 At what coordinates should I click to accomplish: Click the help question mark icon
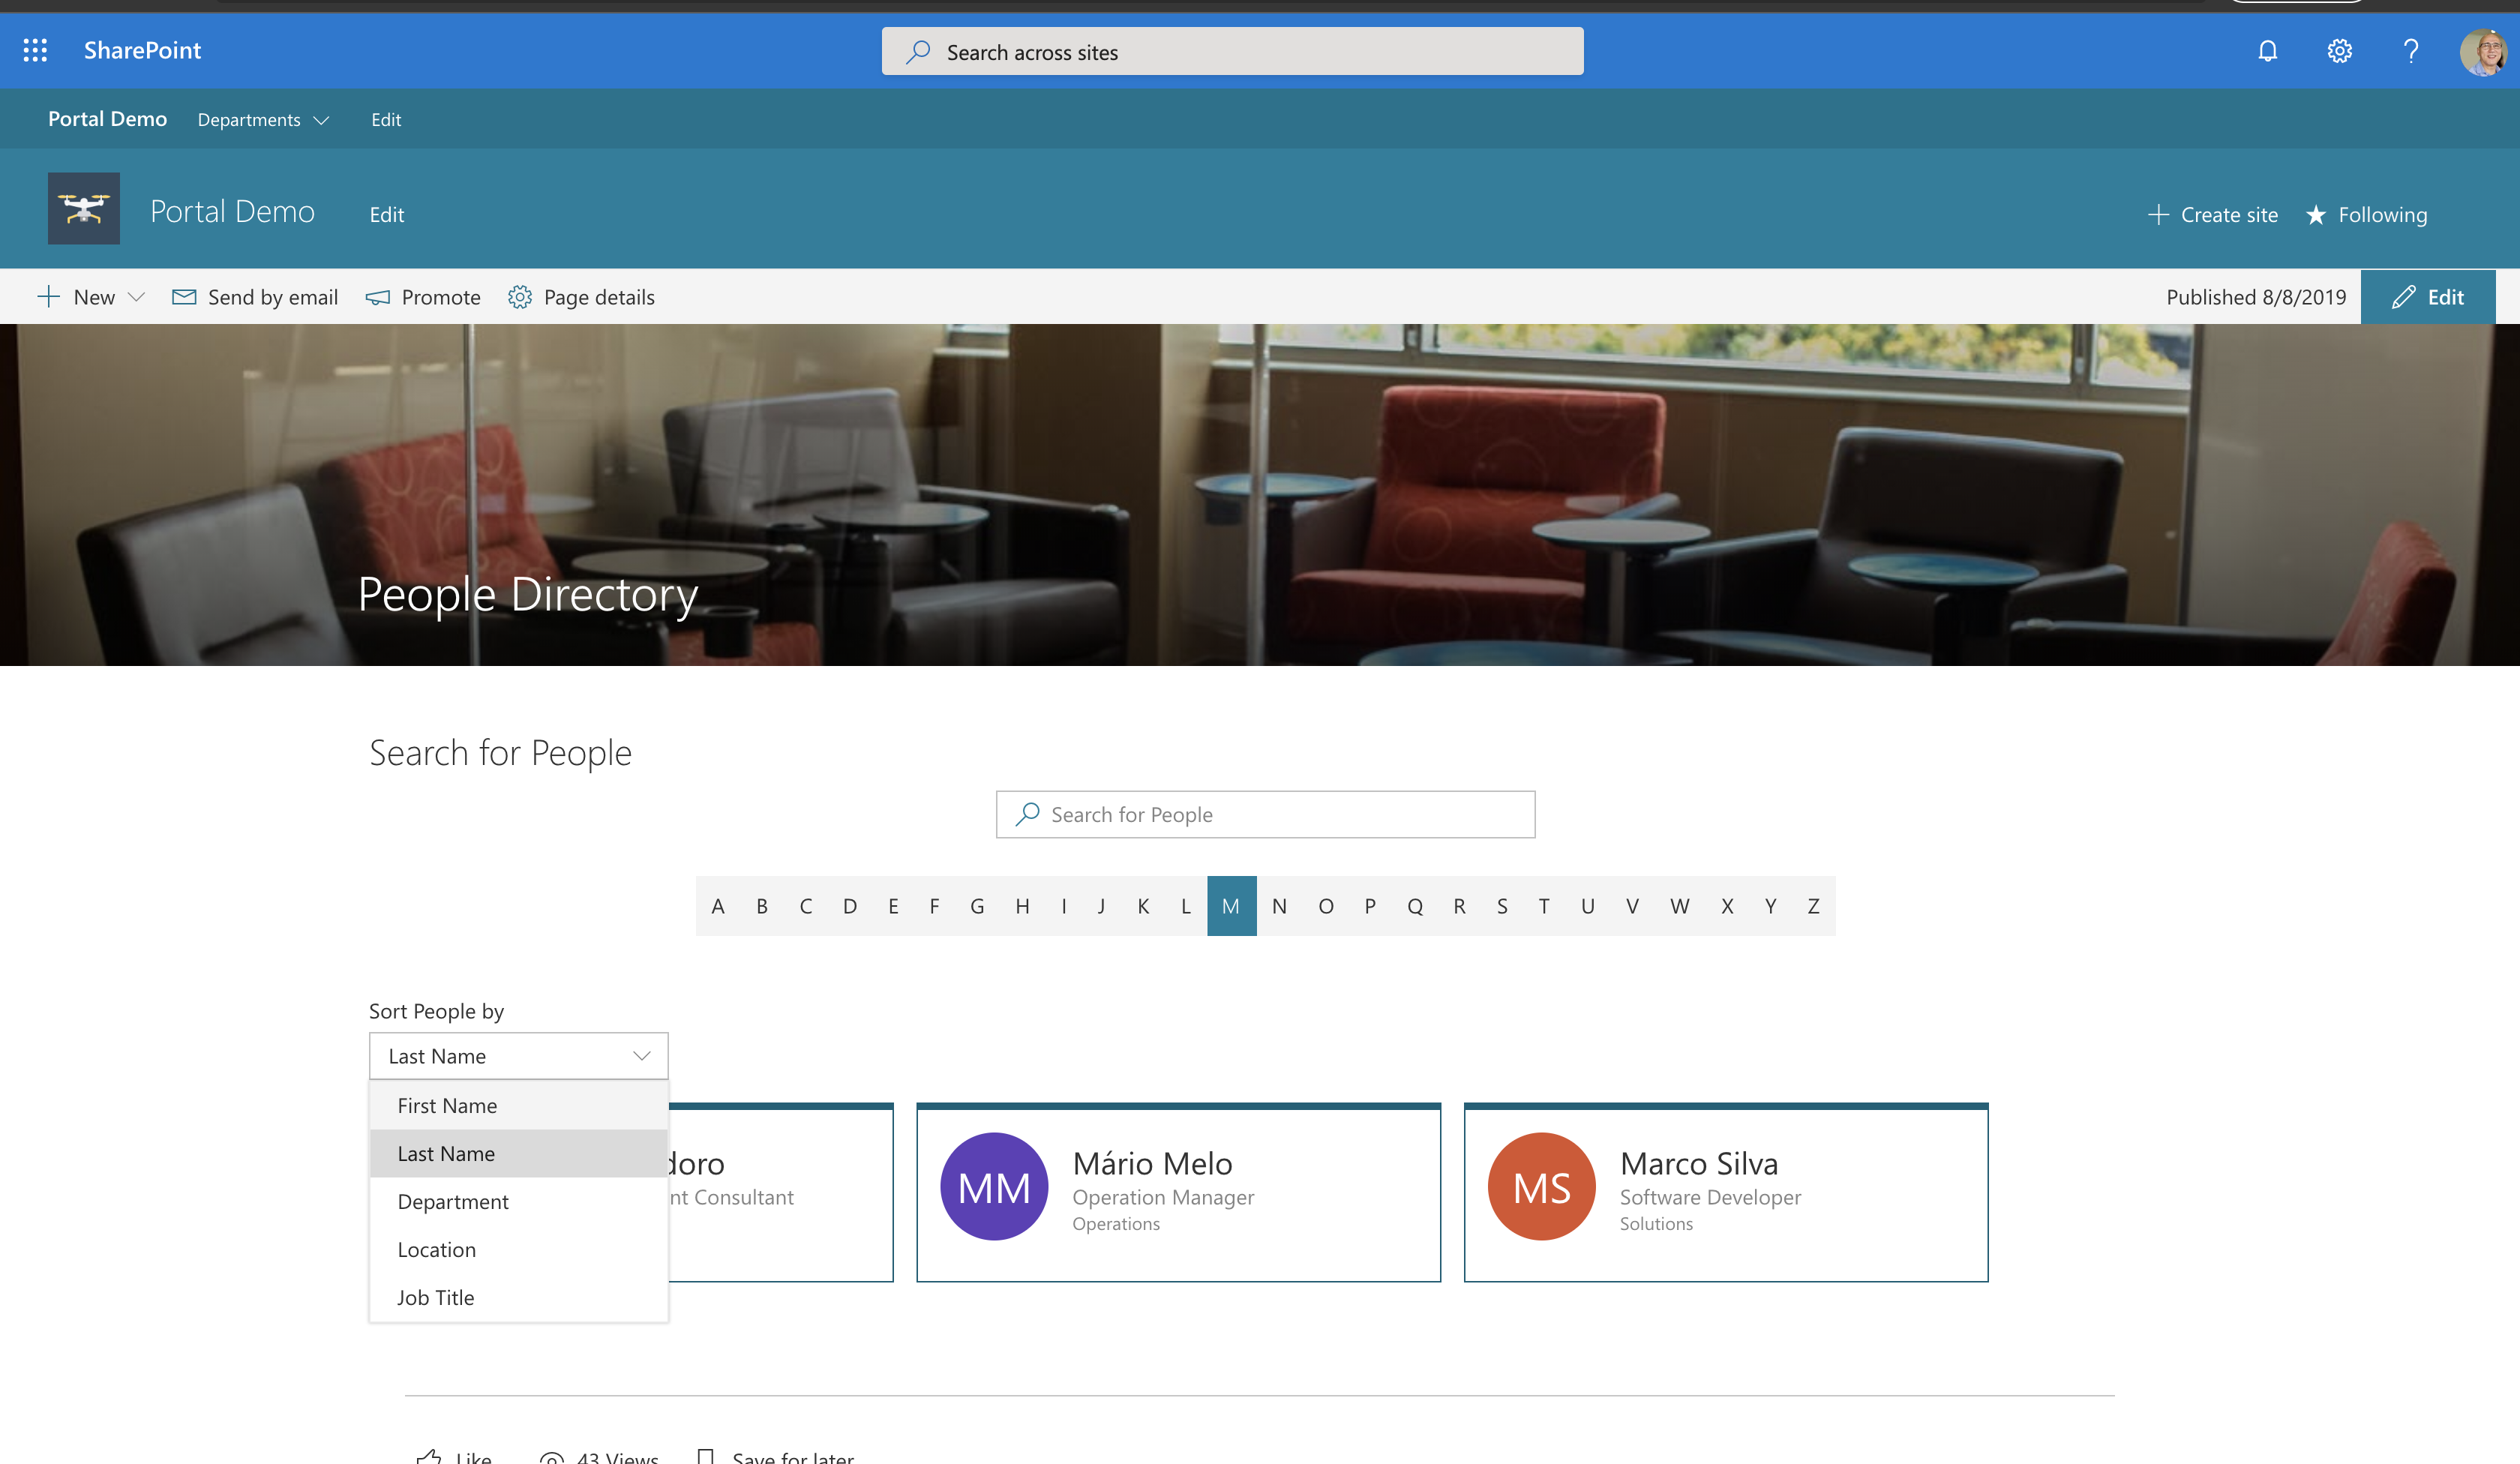coord(2410,49)
